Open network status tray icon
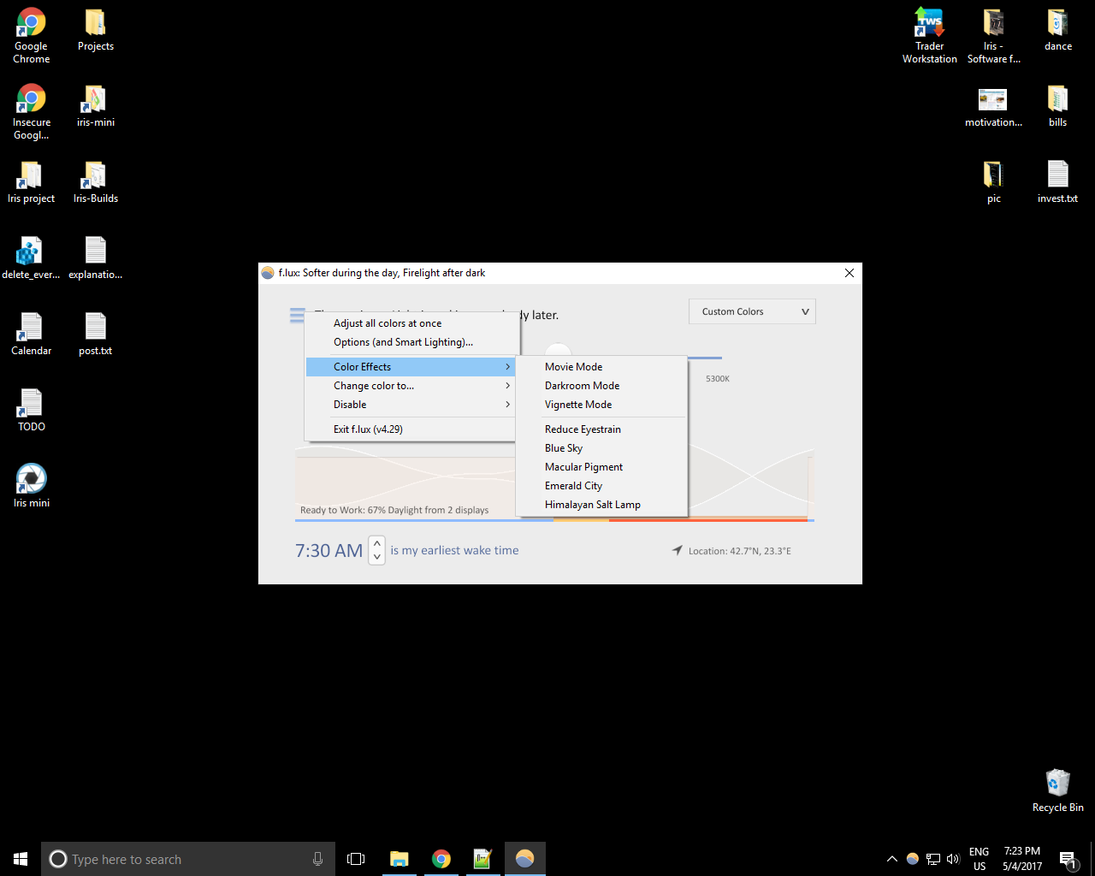 coord(933,859)
